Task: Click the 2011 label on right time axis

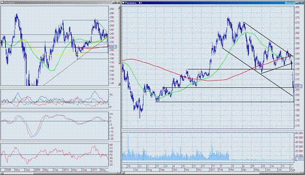Action: click(212, 170)
